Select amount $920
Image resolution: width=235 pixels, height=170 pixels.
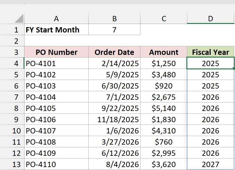tap(164, 86)
